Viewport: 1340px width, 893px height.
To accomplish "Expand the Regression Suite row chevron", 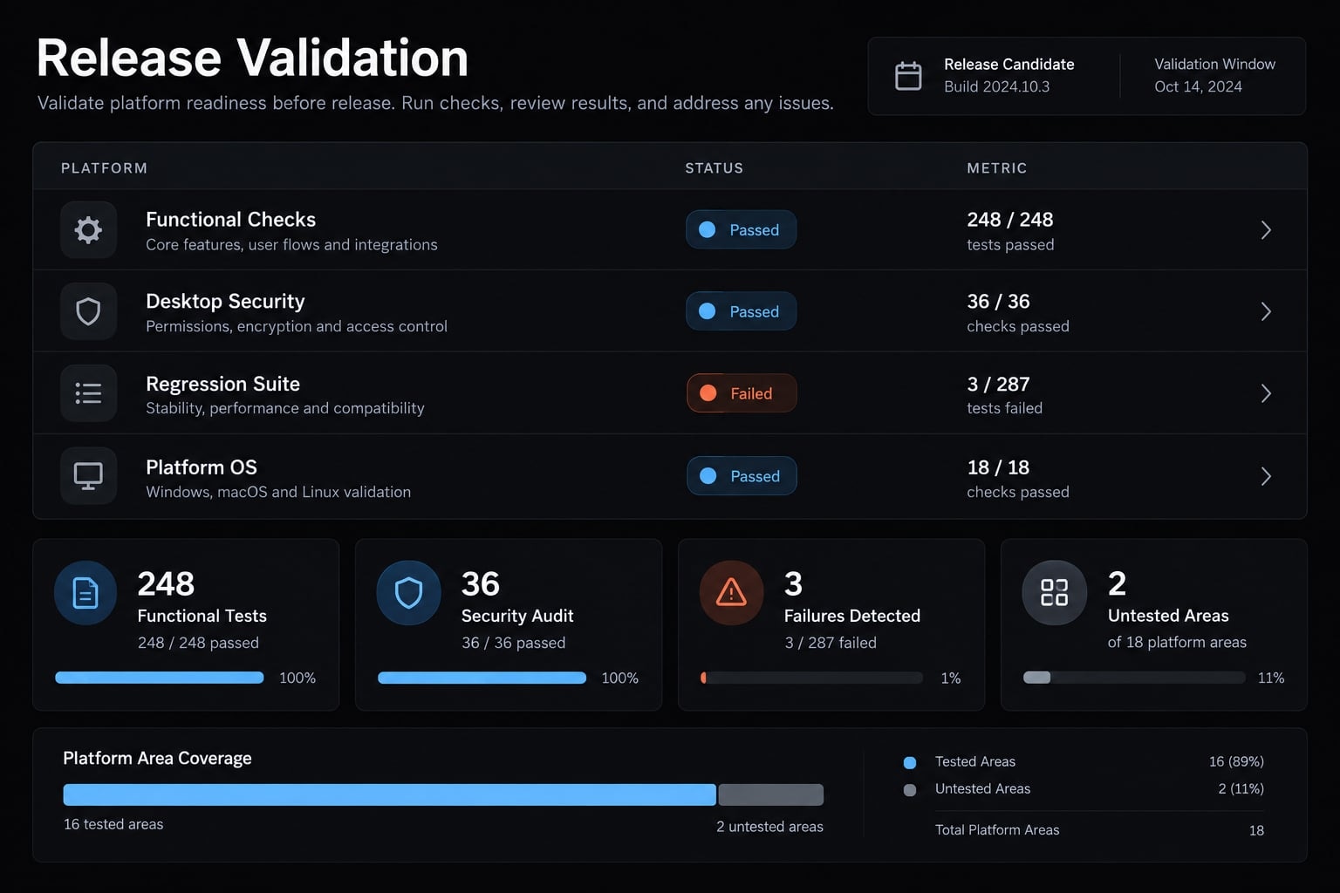I will [1266, 393].
